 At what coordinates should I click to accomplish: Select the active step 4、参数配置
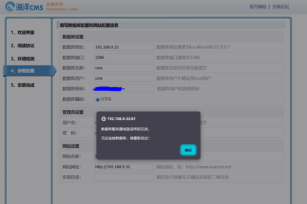[x=23, y=71]
